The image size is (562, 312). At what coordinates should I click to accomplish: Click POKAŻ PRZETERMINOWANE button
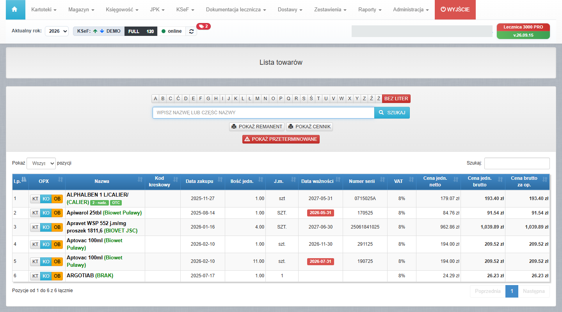pyautogui.click(x=281, y=139)
